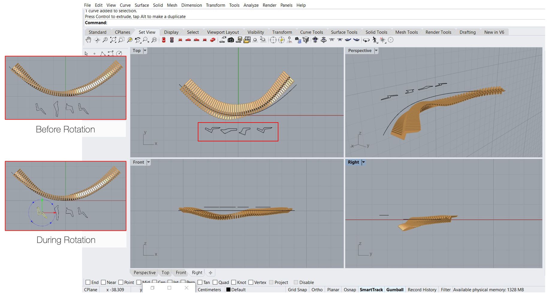Open the Curve menu
The image size is (549, 296).
point(125,5)
